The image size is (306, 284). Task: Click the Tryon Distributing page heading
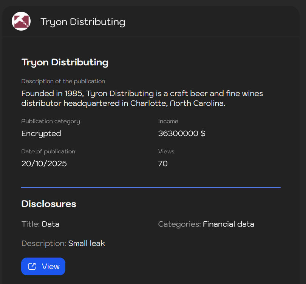[x=65, y=62]
